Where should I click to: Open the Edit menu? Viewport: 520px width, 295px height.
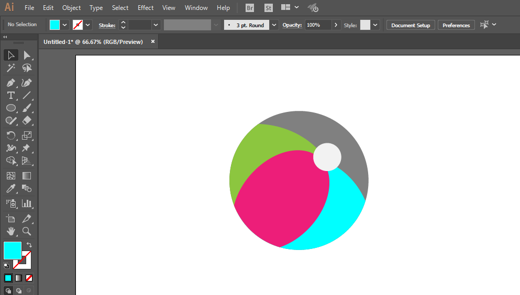tap(48, 8)
